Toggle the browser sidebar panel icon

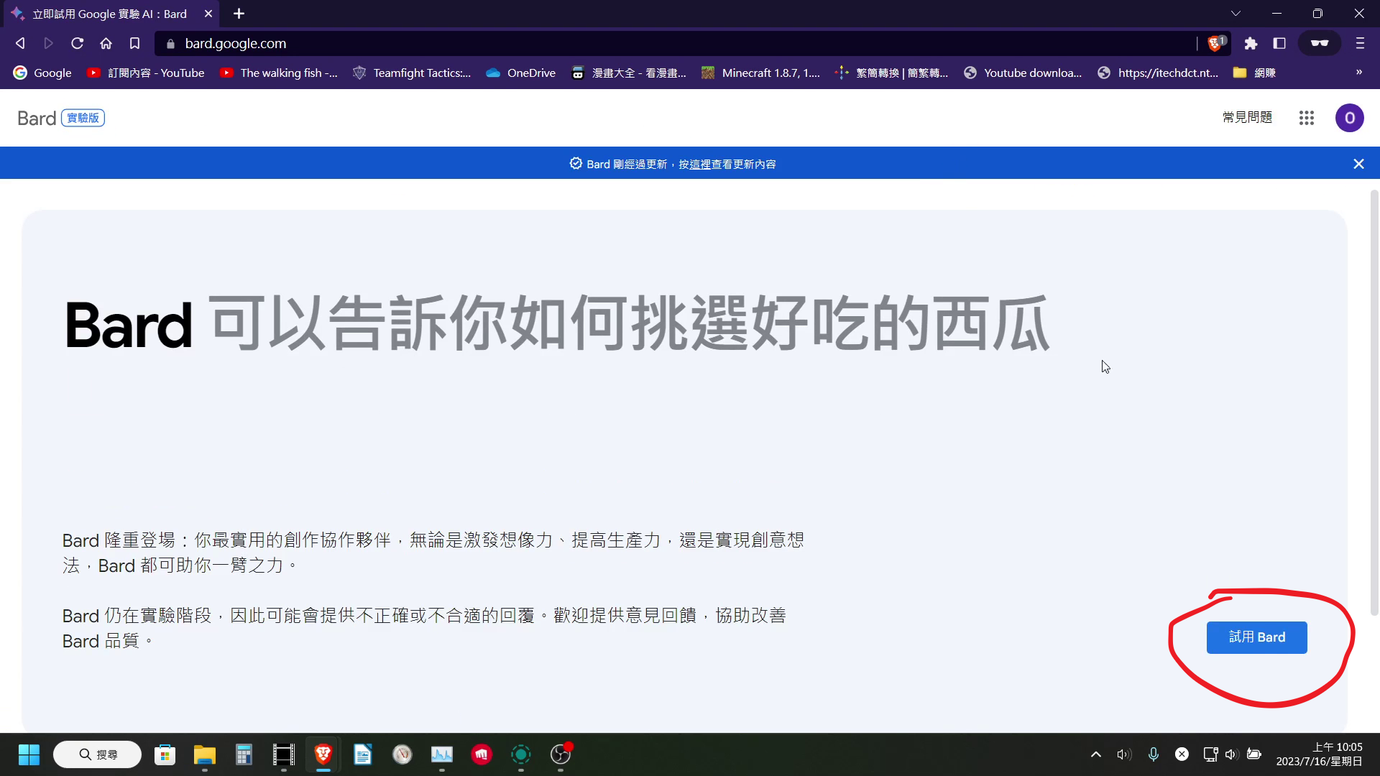[x=1279, y=43]
